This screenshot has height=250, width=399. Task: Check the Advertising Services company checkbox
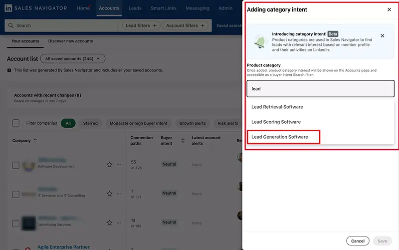pos(16,223)
